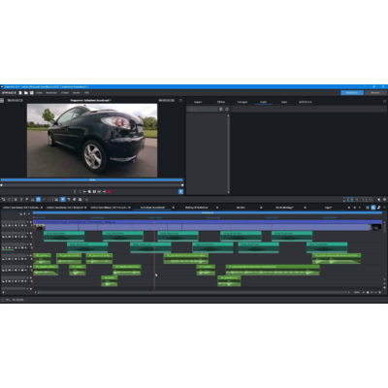This screenshot has height=388, width=388.
Task: Select the video thumbnail clip on track 1
Action: pos(40,227)
